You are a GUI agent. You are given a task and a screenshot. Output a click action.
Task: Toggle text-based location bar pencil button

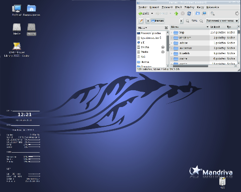[141, 21]
